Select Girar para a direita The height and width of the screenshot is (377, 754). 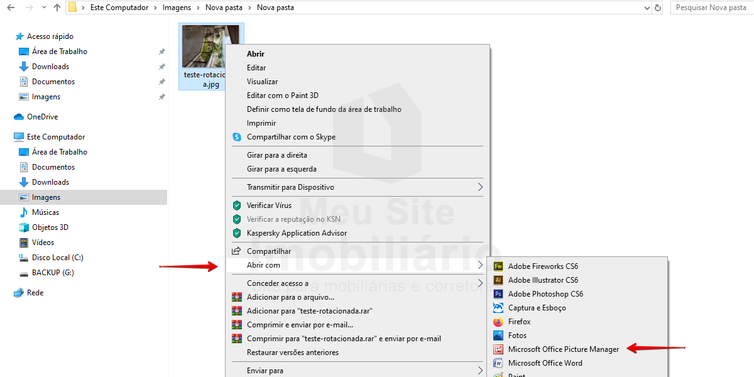click(x=277, y=155)
